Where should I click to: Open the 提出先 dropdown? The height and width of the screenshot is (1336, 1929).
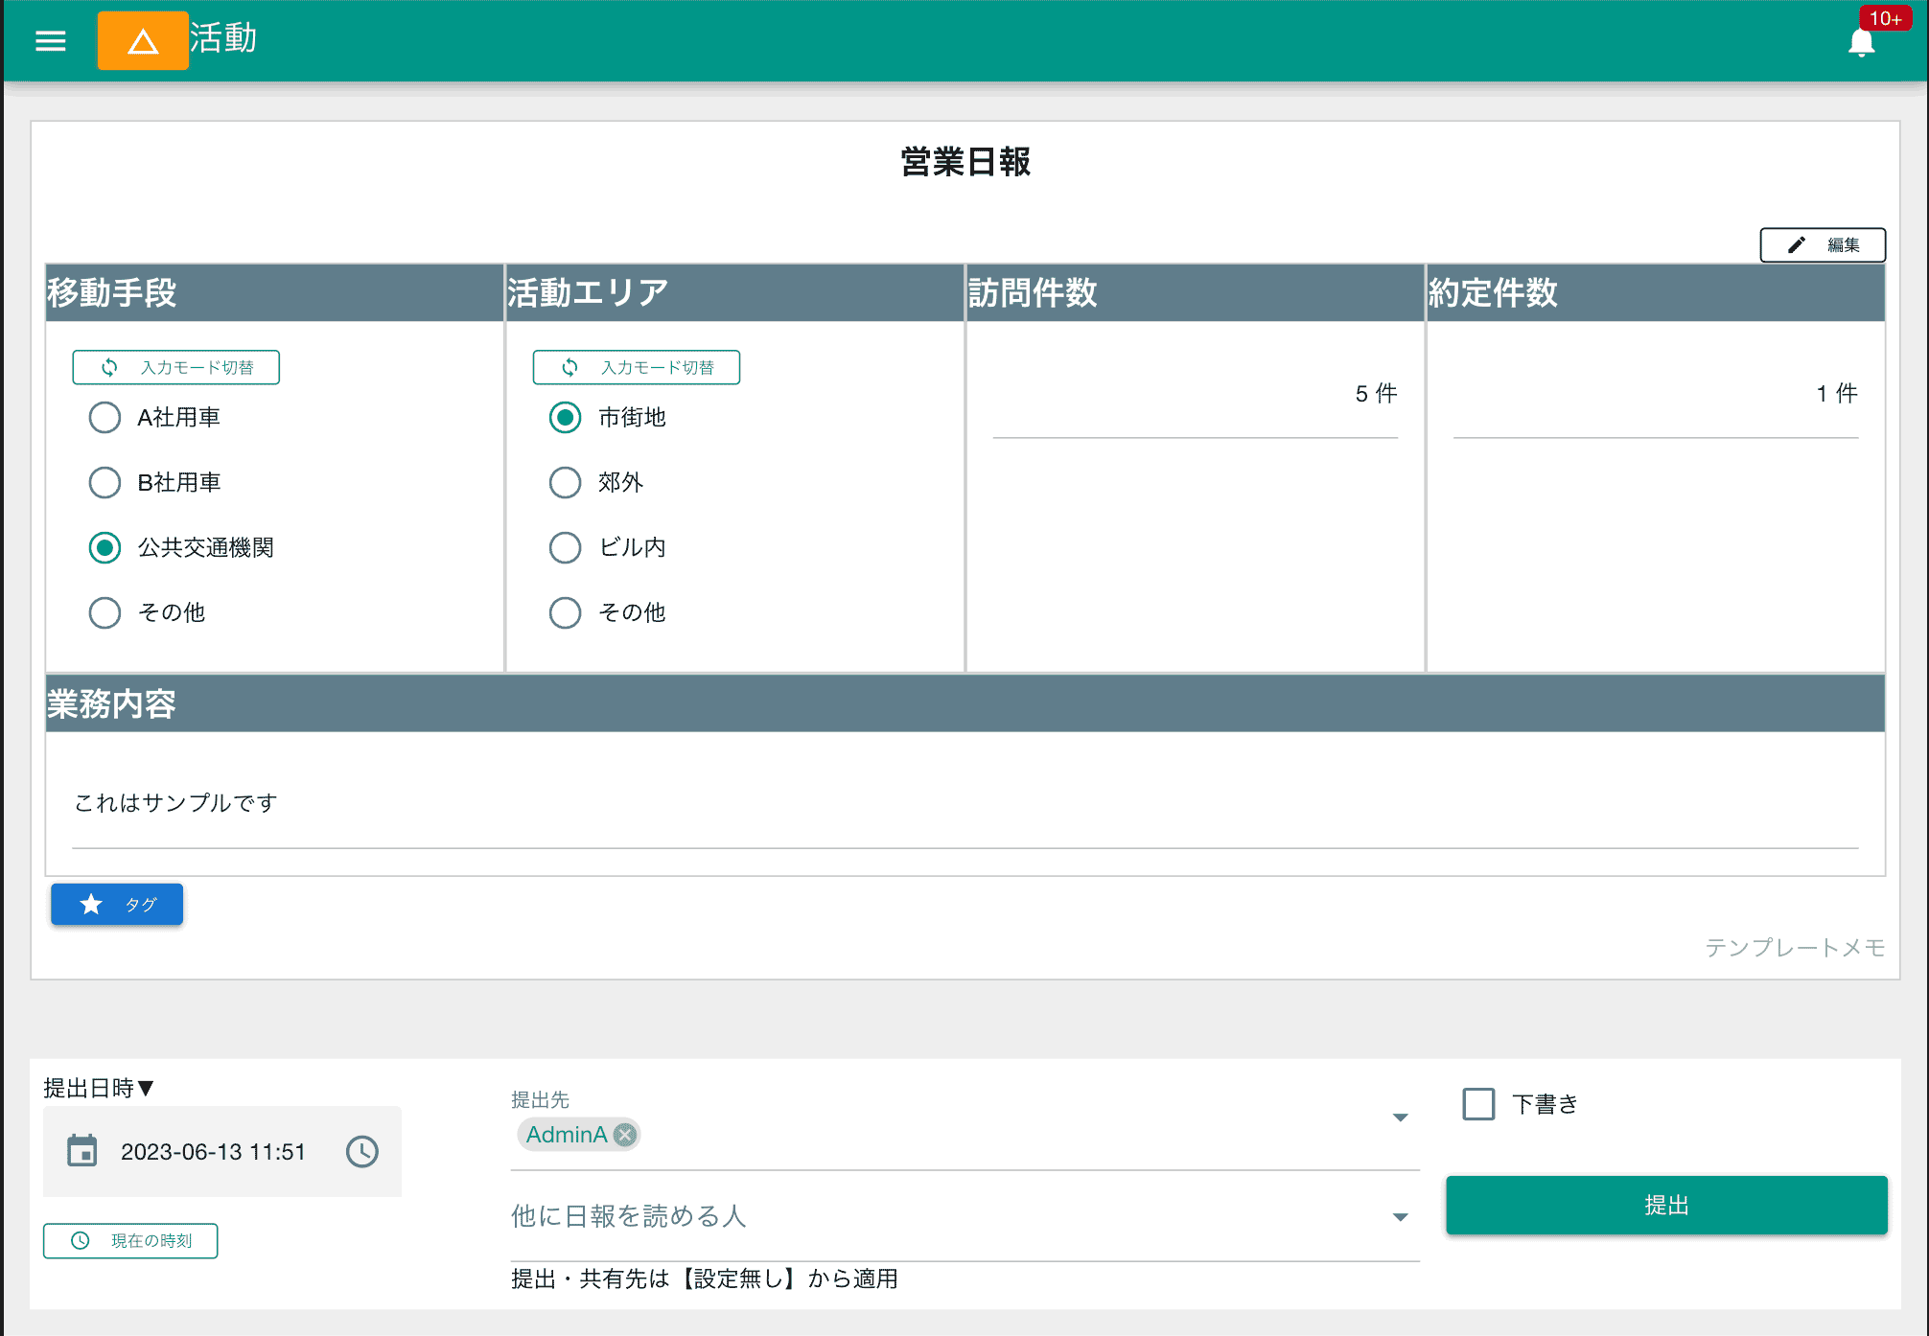1401,1117
